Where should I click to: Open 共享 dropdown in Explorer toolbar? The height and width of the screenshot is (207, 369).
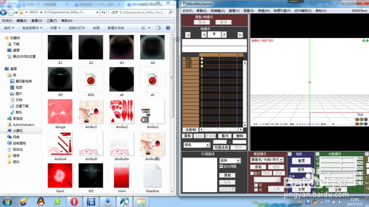(x=55, y=28)
